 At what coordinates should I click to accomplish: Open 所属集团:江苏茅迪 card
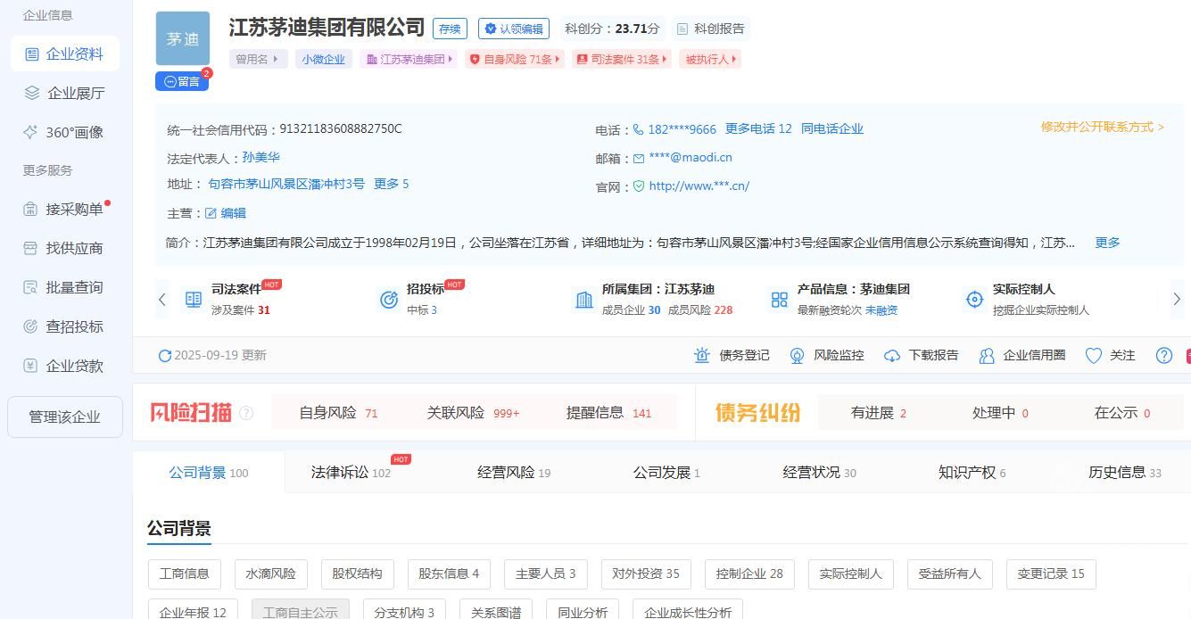coord(653,299)
